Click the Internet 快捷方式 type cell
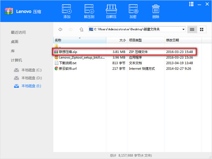This screenshot has width=212, height=159. point(142,69)
